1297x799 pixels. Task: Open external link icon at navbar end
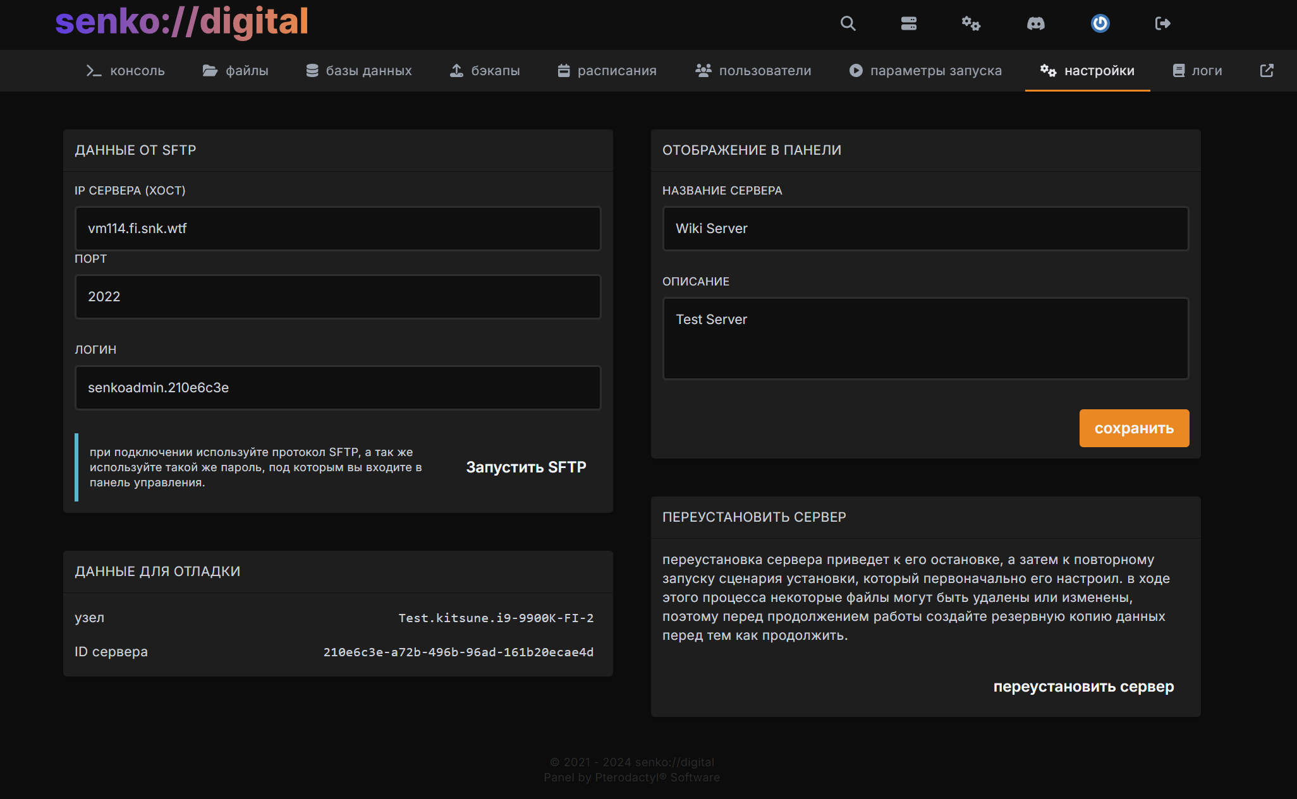pos(1267,70)
